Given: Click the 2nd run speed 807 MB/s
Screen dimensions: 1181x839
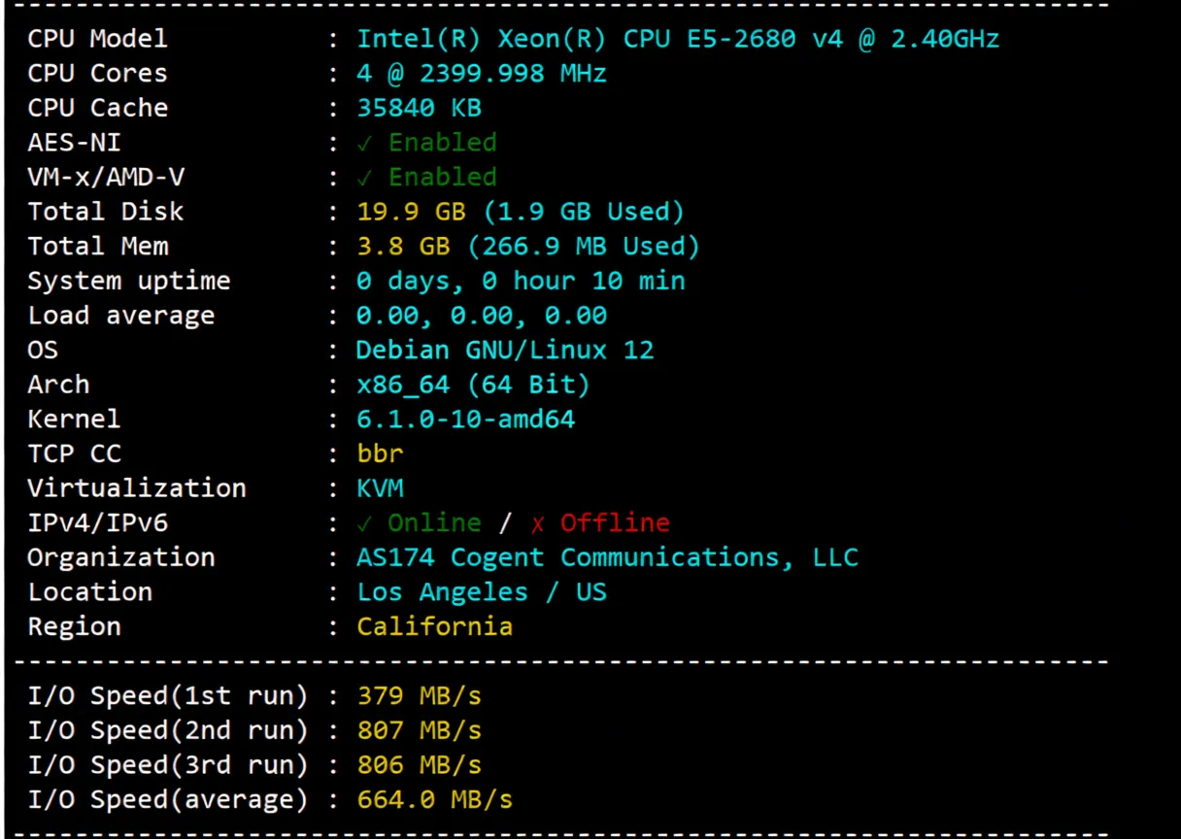Looking at the screenshot, I should pos(419,730).
